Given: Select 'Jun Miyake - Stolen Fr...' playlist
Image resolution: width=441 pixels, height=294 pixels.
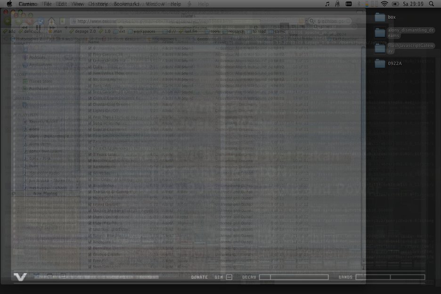Looking at the screenshot, I should click(x=47, y=180).
